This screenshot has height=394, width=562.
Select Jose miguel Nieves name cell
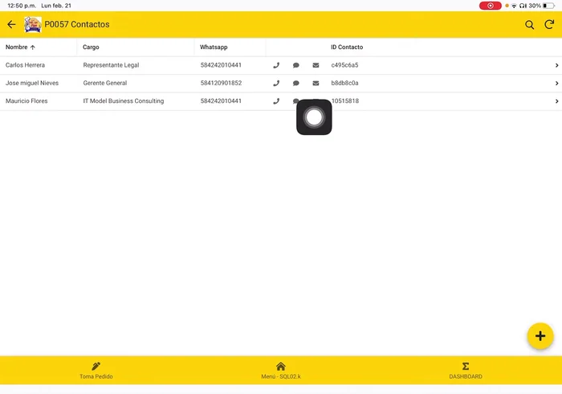pyautogui.click(x=32, y=83)
